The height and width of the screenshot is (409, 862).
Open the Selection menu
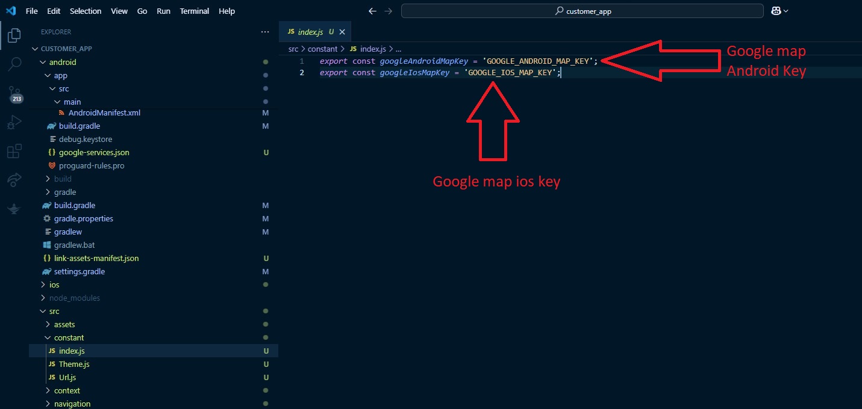coord(86,11)
